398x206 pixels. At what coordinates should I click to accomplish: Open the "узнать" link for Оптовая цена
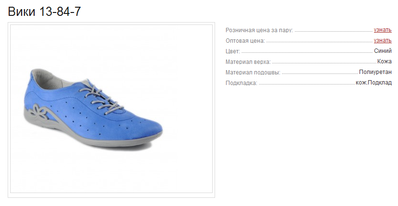pos(383,41)
